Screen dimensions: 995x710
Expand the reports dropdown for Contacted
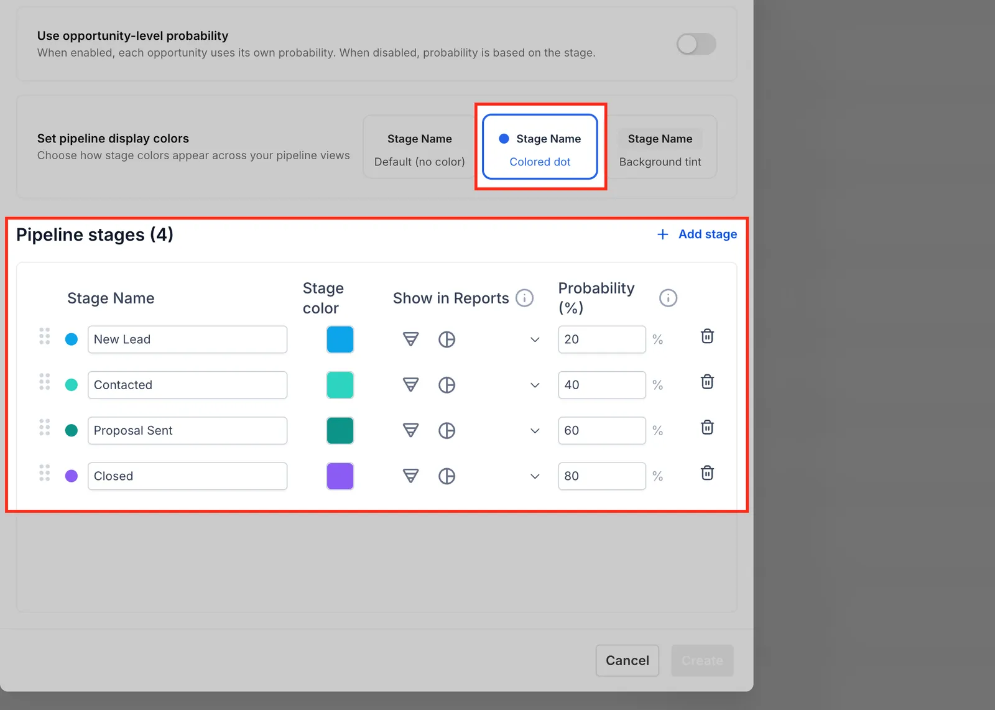click(535, 385)
